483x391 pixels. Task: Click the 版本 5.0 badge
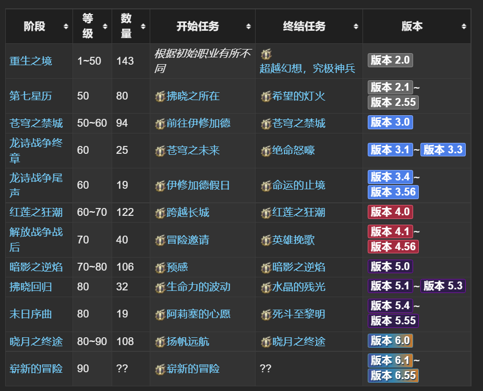click(x=390, y=266)
